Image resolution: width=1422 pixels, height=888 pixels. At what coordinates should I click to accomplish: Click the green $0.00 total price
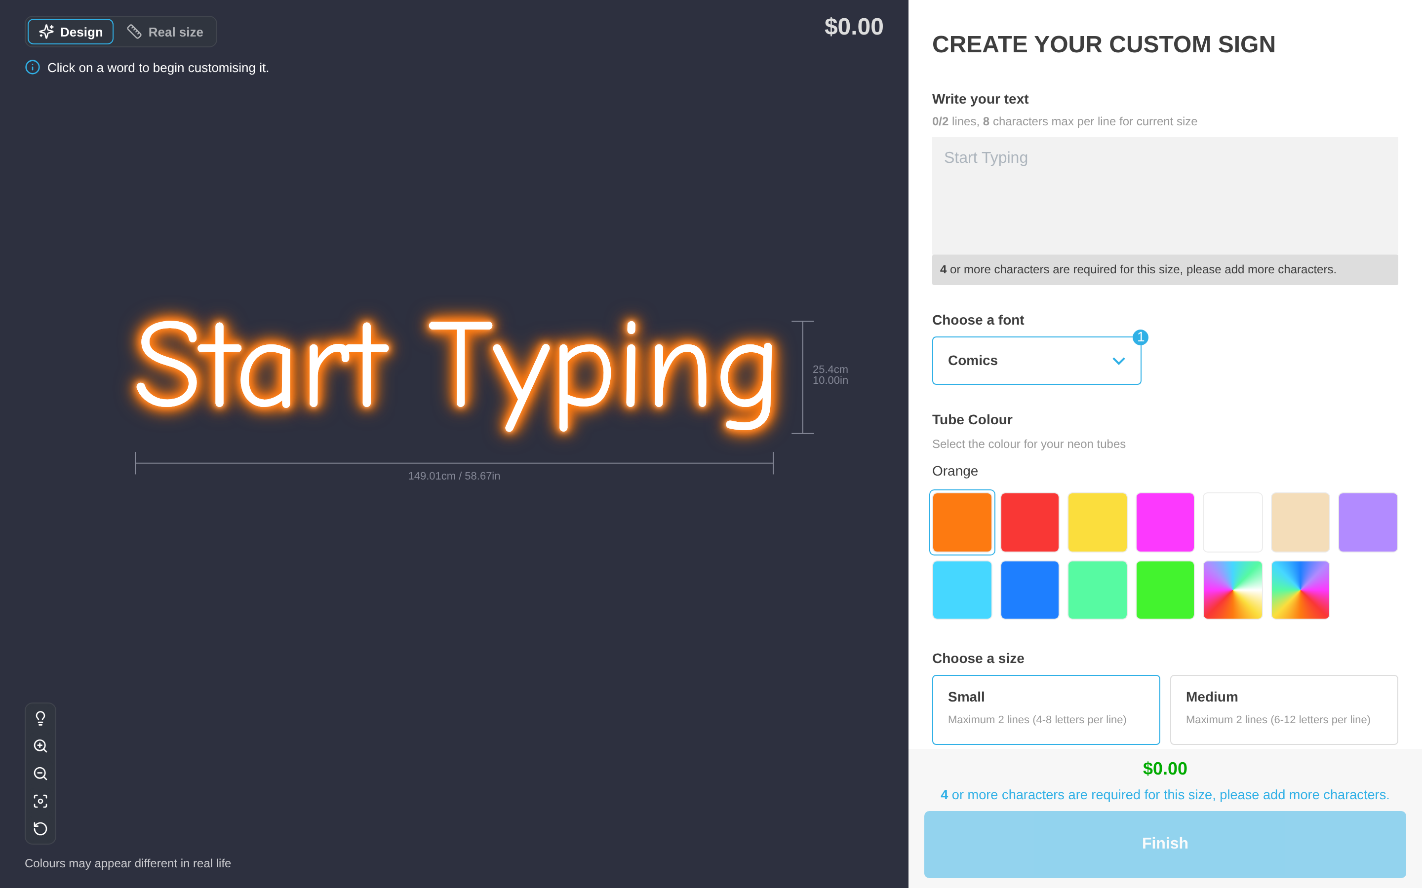point(1165,768)
